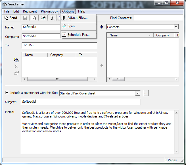Sort contacts list by Name column
Screen dimensions: 186x165
point(130,35)
